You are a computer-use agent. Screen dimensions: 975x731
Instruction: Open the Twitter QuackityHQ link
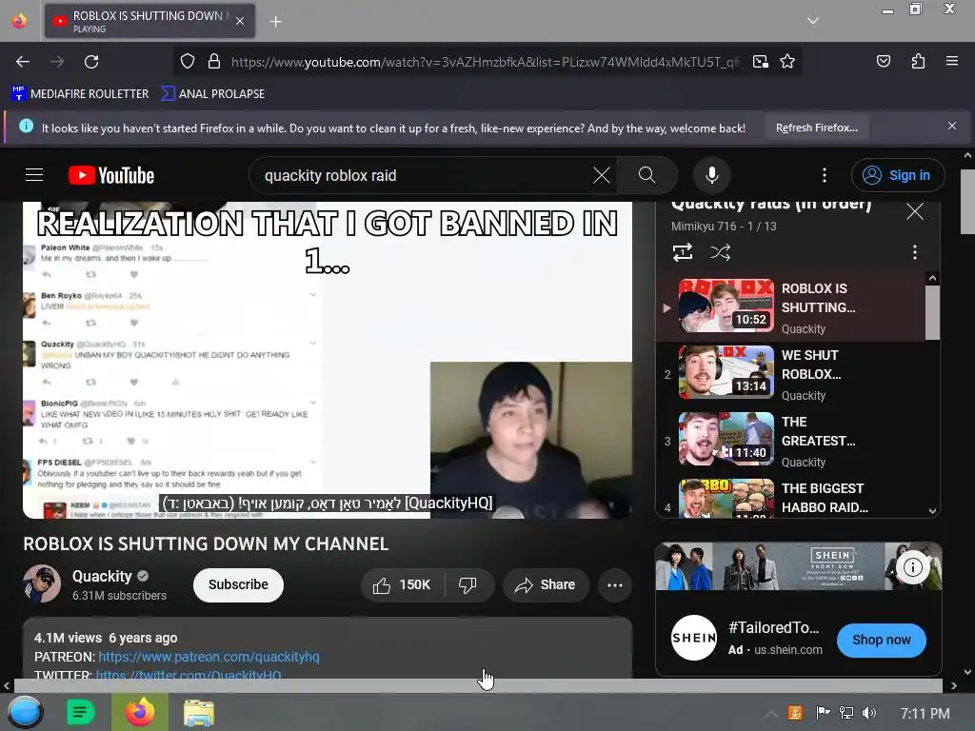coord(189,675)
